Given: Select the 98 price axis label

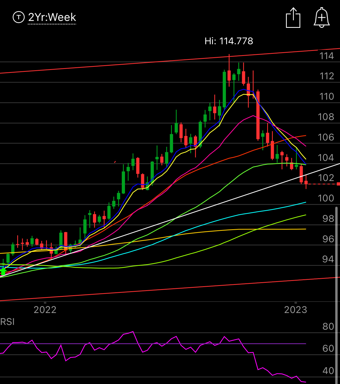Looking at the screenshot, I should tap(328, 219).
